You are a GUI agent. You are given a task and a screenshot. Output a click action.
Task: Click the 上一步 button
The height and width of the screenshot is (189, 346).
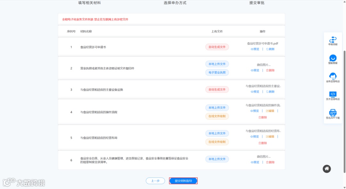click(155, 180)
